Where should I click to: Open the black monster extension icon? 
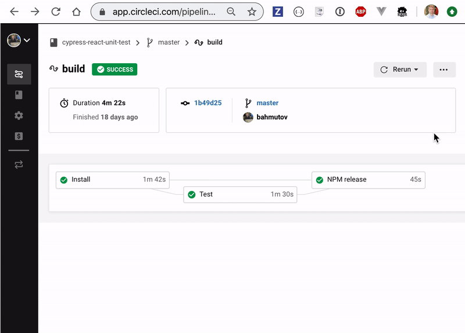click(402, 12)
